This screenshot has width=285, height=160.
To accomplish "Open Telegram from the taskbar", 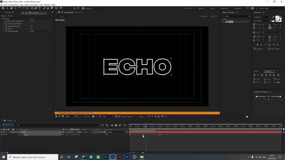I will click(91, 157).
